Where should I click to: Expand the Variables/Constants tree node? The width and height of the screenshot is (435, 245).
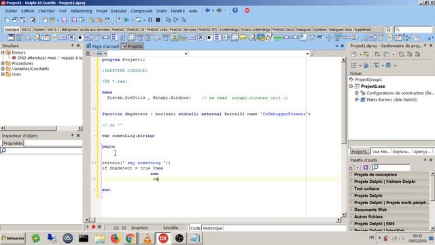tap(3, 69)
